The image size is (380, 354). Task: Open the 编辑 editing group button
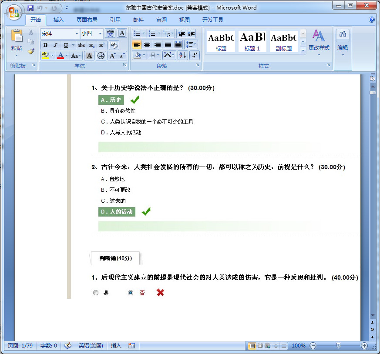[343, 43]
